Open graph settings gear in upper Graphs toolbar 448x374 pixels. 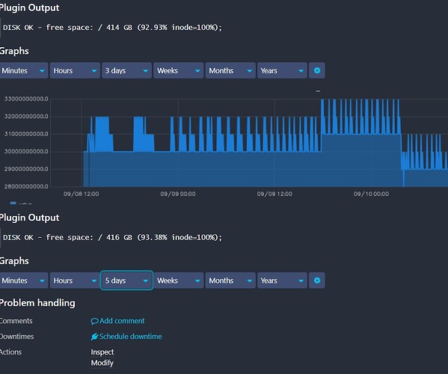point(317,70)
